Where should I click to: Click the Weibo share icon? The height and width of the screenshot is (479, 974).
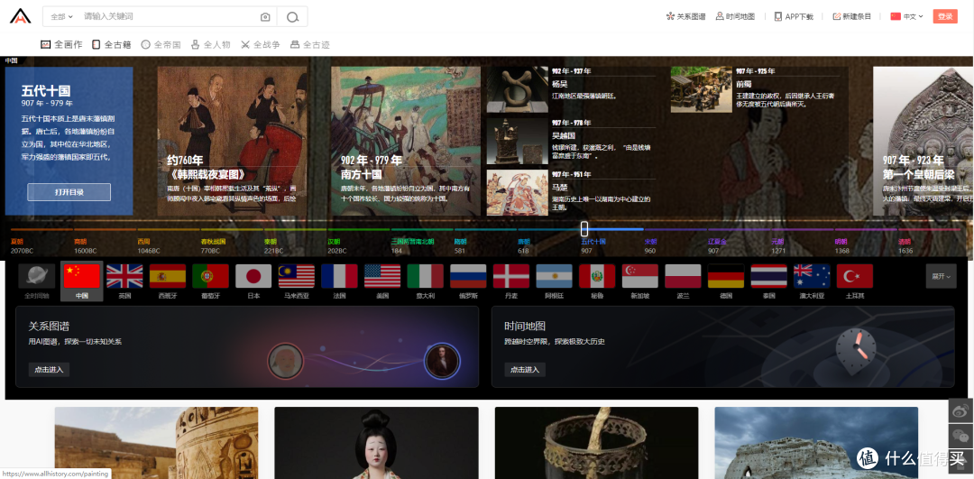pos(960,410)
